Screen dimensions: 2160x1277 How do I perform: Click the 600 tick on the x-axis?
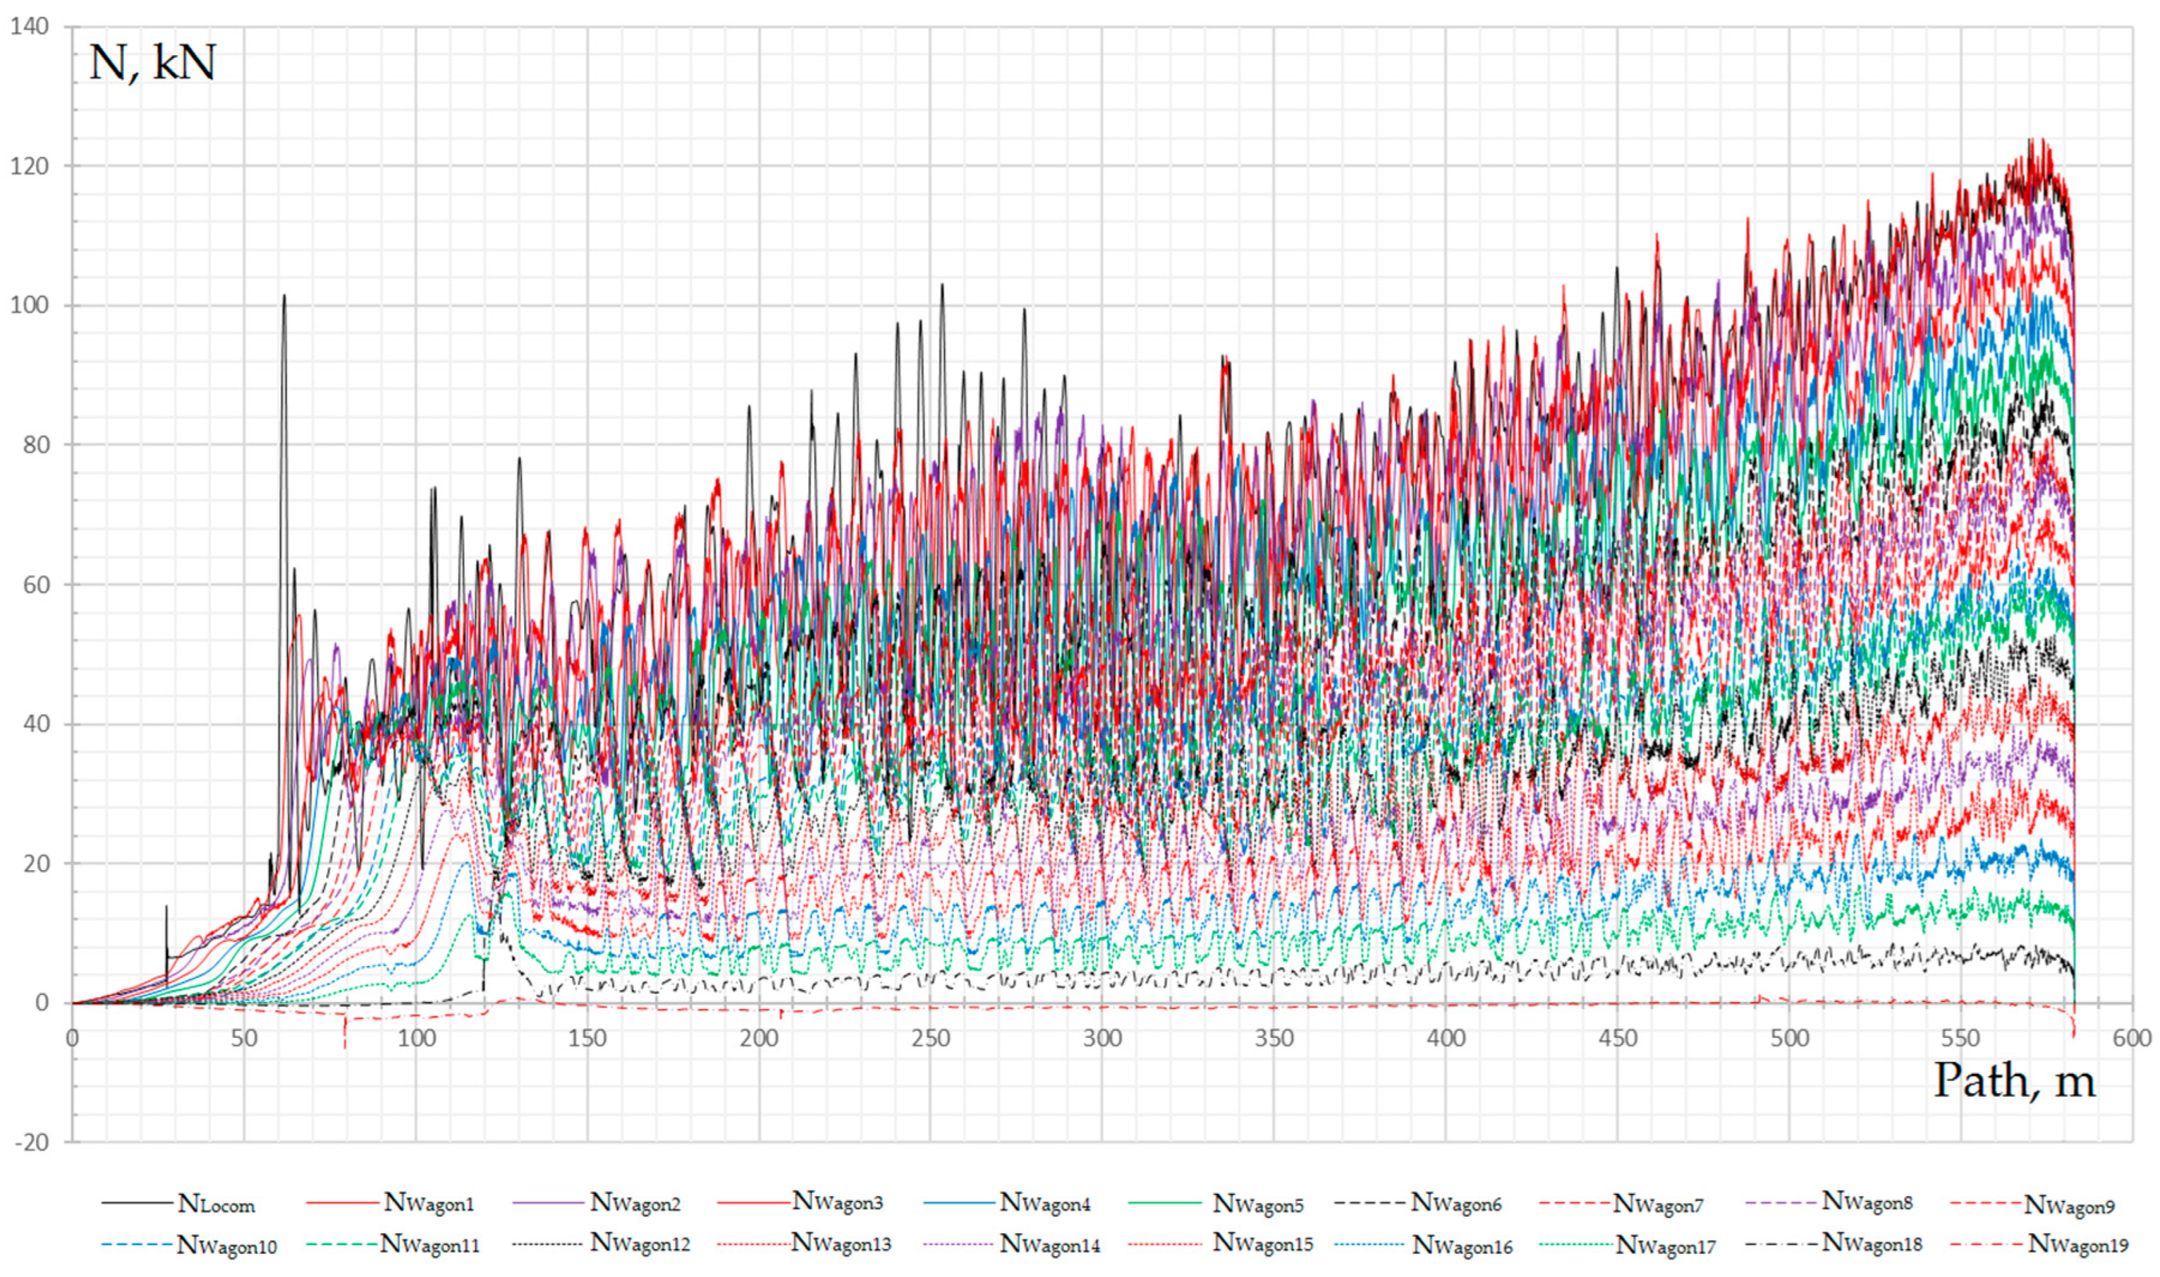tap(2131, 1039)
